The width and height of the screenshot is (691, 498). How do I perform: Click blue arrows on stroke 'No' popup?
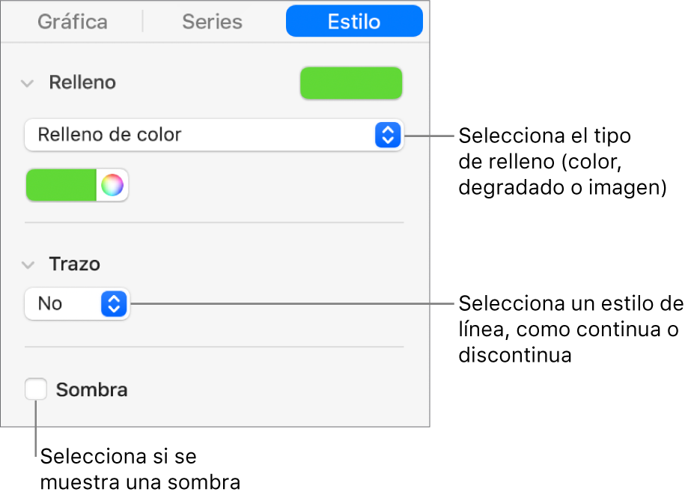114,304
